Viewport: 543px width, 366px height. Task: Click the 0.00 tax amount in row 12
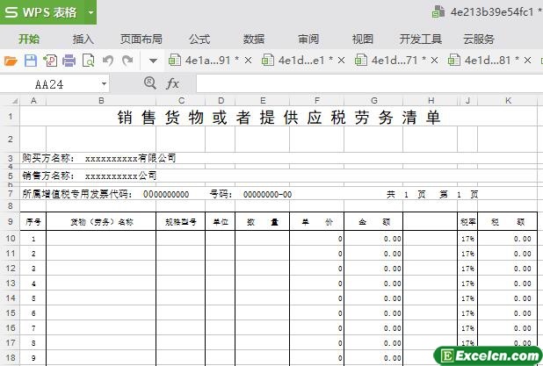[522, 269]
